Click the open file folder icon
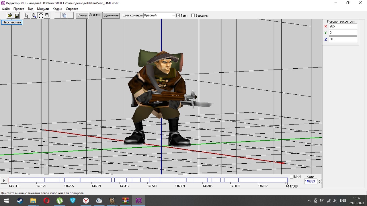 coord(10,15)
